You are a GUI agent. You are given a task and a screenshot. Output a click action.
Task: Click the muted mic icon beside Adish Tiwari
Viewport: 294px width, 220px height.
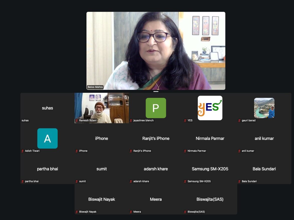(x=23, y=151)
